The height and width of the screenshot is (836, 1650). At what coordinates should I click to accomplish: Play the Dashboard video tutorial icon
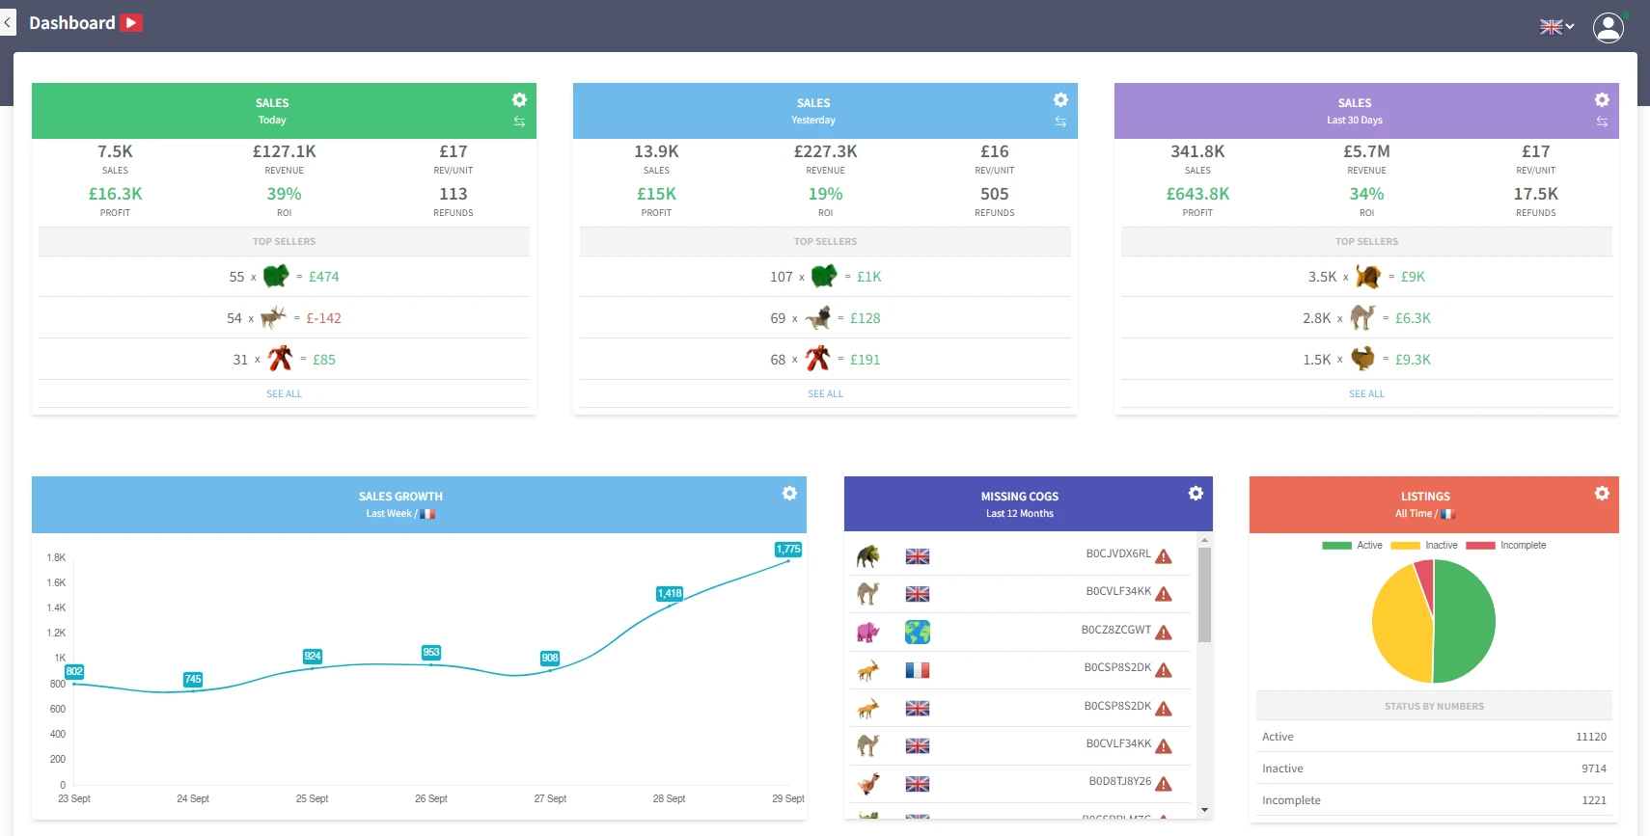tap(131, 22)
